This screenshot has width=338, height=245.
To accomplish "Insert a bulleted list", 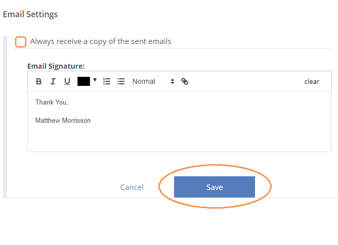I will [121, 81].
